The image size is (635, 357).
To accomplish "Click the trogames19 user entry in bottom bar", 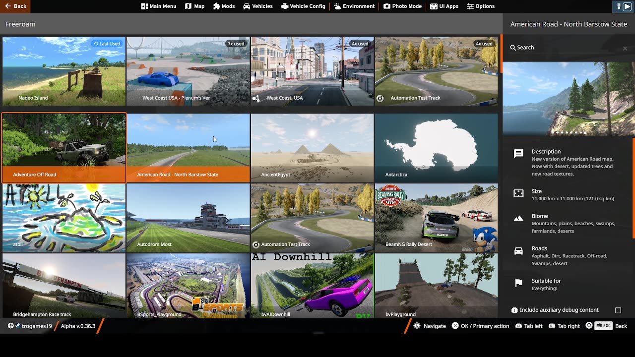I will point(30,326).
